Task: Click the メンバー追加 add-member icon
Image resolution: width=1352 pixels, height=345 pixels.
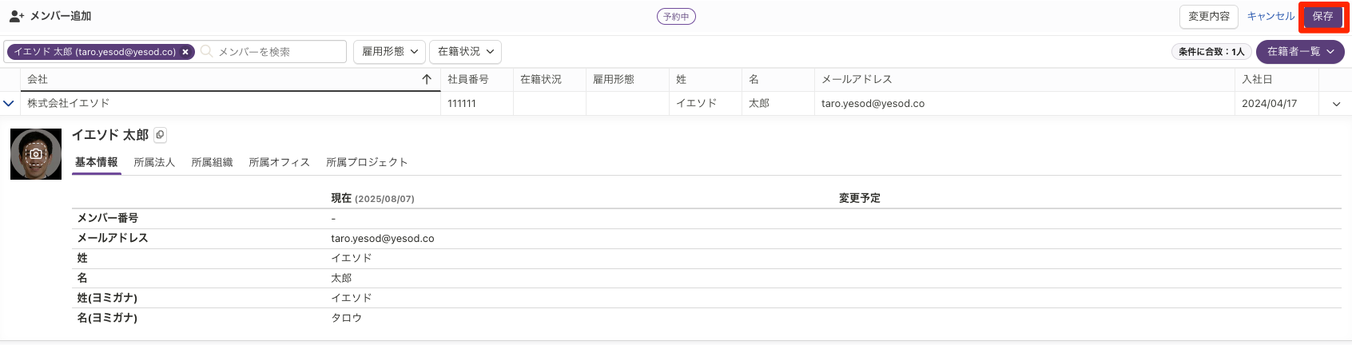Action: (x=17, y=16)
